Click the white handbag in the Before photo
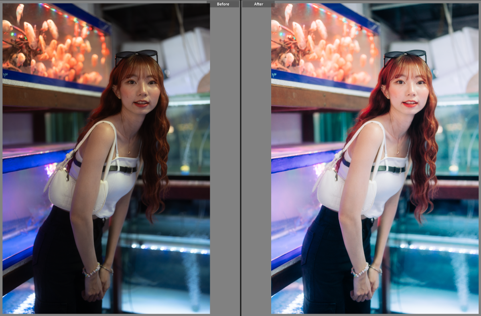This screenshot has height=316, width=481. pyautogui.click(x=78, y=193)
